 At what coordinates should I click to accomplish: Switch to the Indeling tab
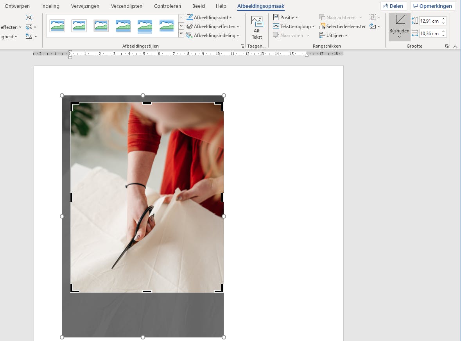click(x=50, y=6)
